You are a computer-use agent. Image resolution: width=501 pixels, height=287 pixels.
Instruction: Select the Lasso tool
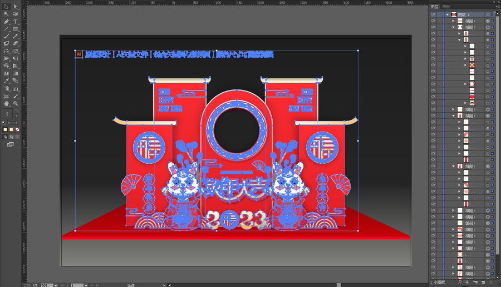click(15, 14)
